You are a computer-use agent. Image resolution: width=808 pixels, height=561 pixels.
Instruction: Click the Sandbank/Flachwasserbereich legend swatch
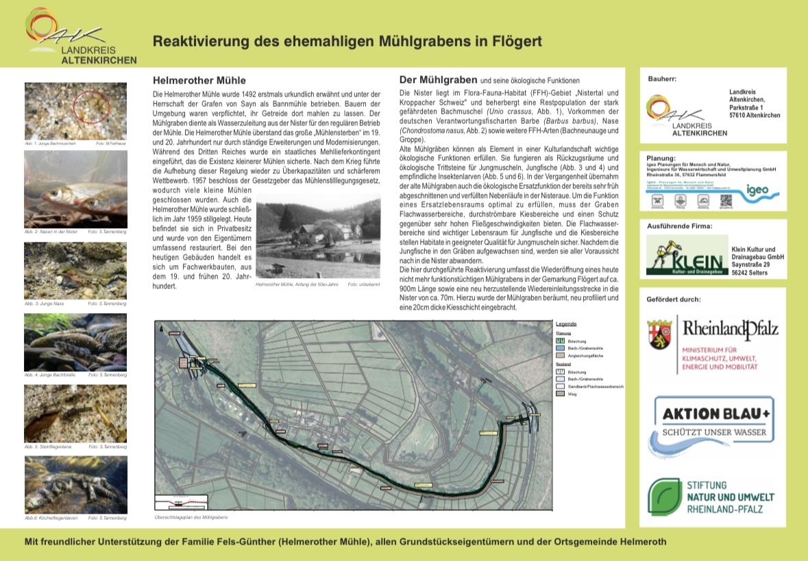coord(560,387)
